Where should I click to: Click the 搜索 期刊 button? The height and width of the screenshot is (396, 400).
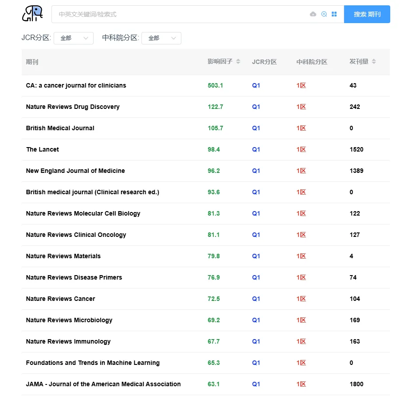point(367,14)
